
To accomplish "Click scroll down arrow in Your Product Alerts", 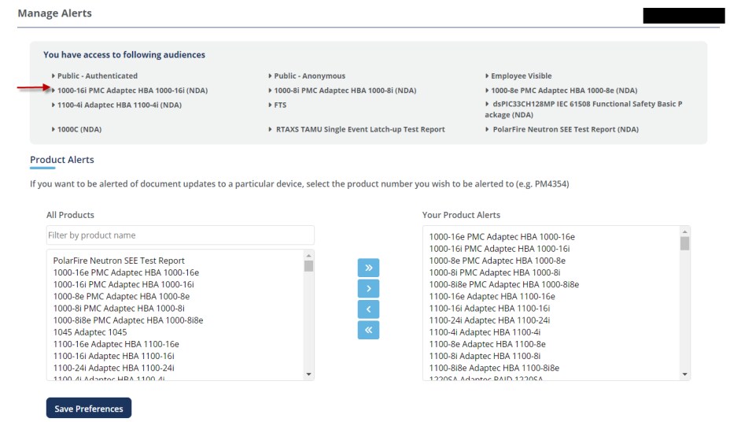I will tap(684, 375).
